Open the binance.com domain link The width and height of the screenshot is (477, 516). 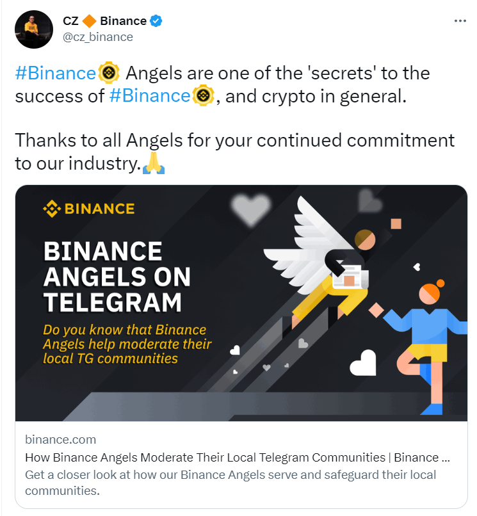(x=61, y=439)
